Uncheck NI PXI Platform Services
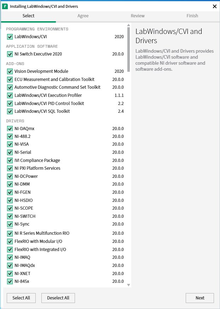Image resolution: width=220 pixels, height=309 pixels. (x=10, y=168)
